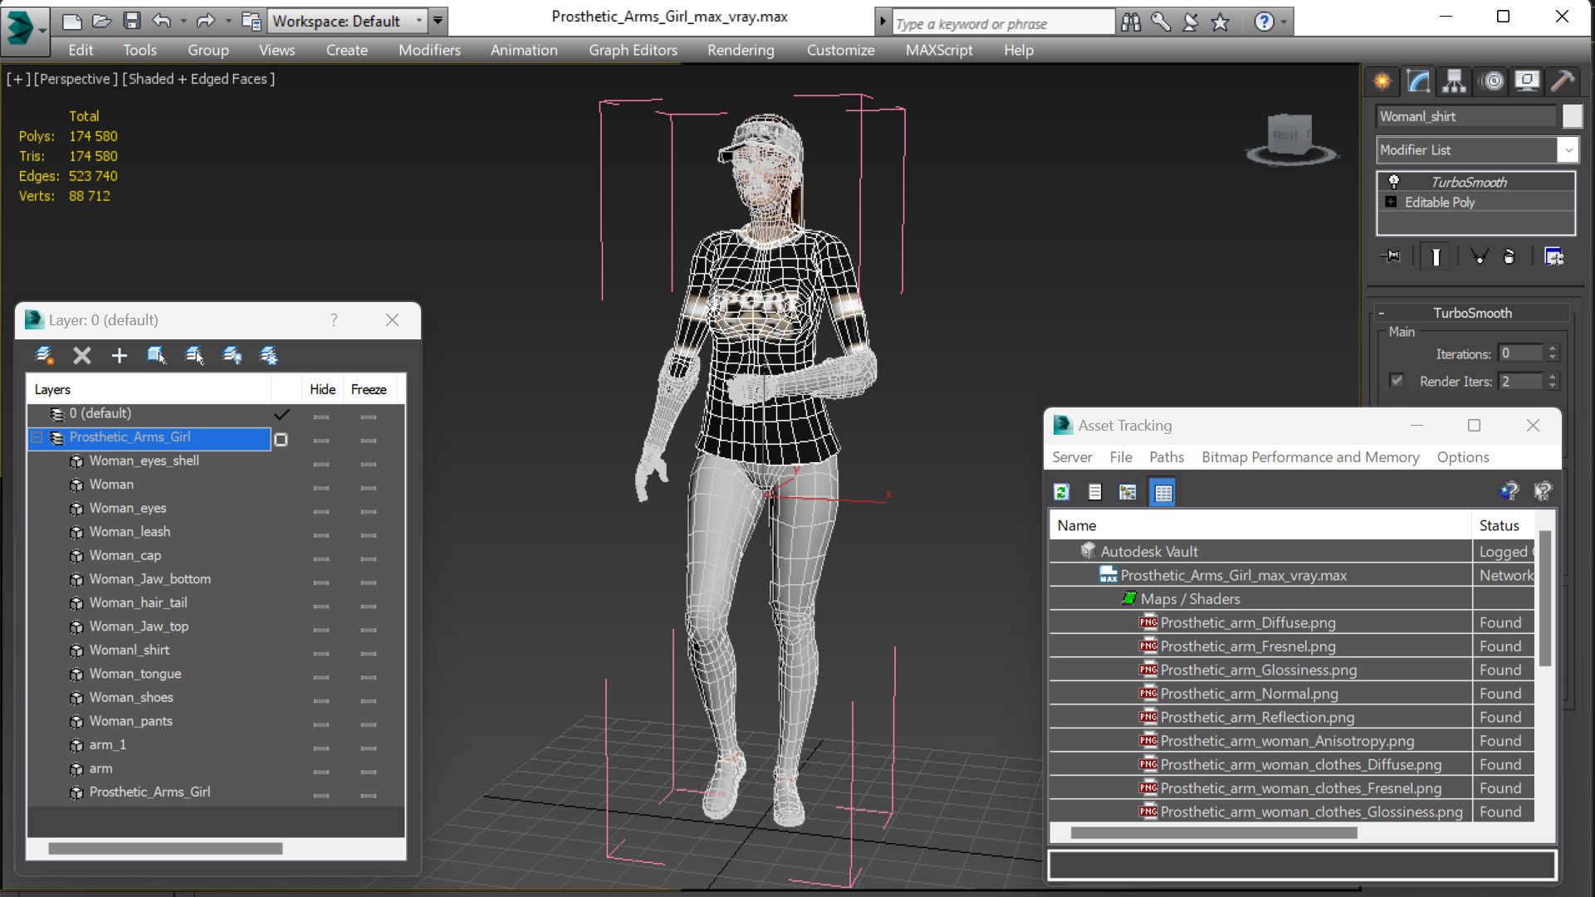Image resolution: width=1595 pixels, height=897 pixels.
Task: Toggle TurboSmooth modifier lightbulb visibility
Action: (x=1394, y=182)
